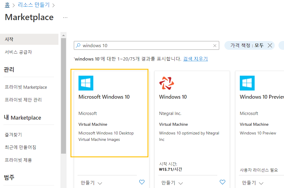Open 프라이빗 제안 관리 in sidebar
The height and width of the screenshot is (188, 284).
pyautogui.click(x=23, y=100)
